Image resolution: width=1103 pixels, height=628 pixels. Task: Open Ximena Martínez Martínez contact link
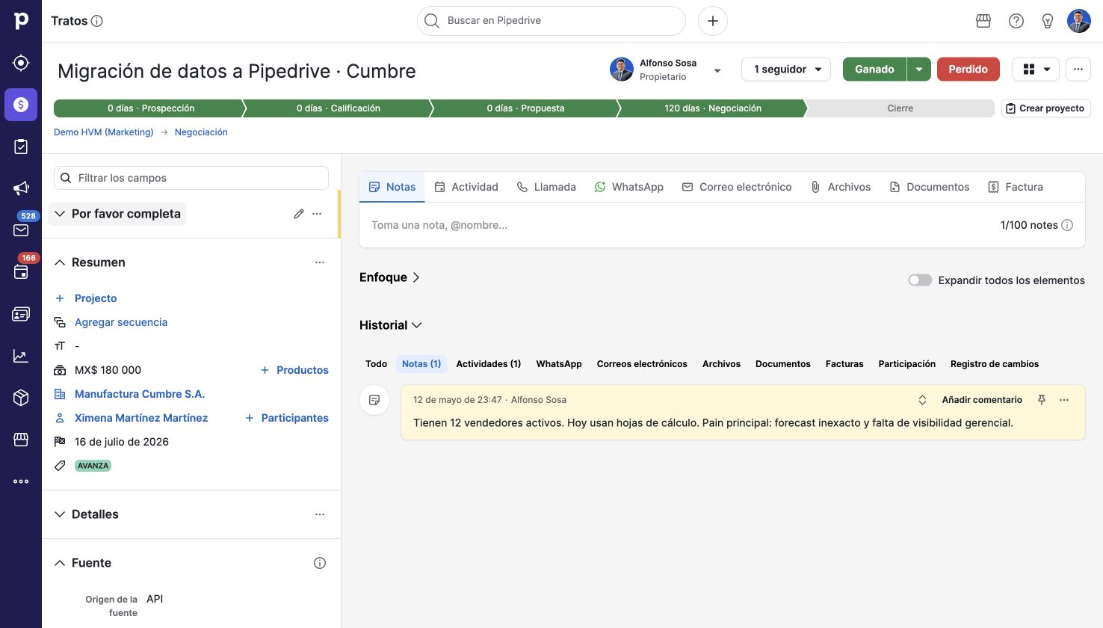[141, 418]
